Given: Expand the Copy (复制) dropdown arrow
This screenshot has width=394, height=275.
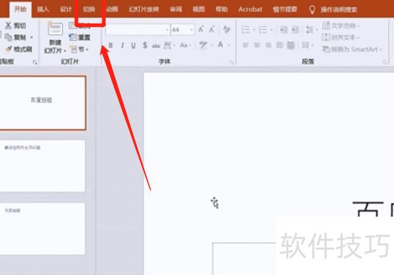Looking at the screenshot, I should click(x=32, y=38).
